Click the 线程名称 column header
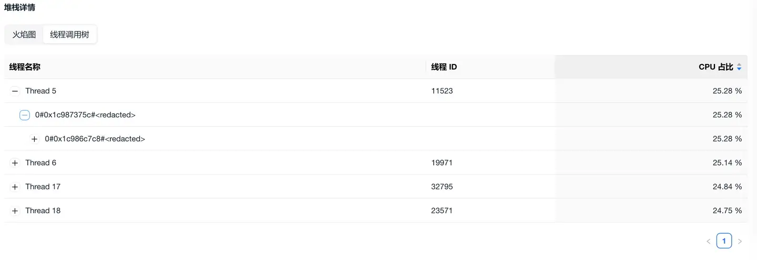Viewport: 757px width, 262px height. coord(25,67)
